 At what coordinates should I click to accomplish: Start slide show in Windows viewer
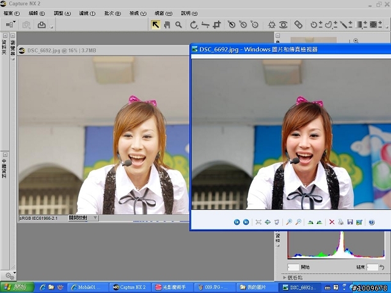tap(277, 222)
